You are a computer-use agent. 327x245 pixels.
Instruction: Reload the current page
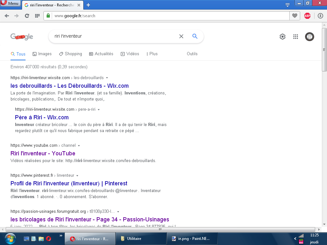point(27,16)
